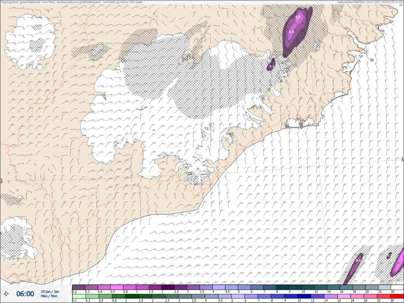Click the compass star icon beside 06:00
This screenshot has height=303, width=404.
pyautogui.click(x=6, y=294)
